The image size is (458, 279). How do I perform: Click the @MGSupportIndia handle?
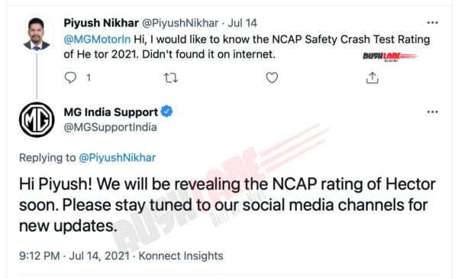(111, 127)
